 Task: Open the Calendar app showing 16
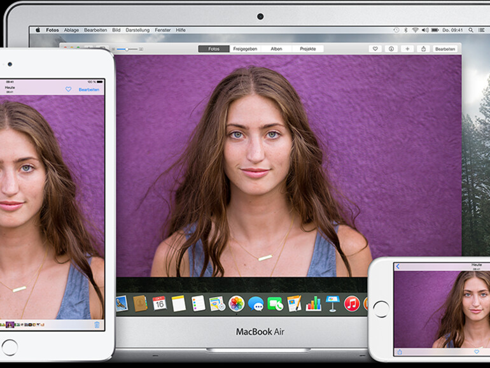[x=159, y=303]
